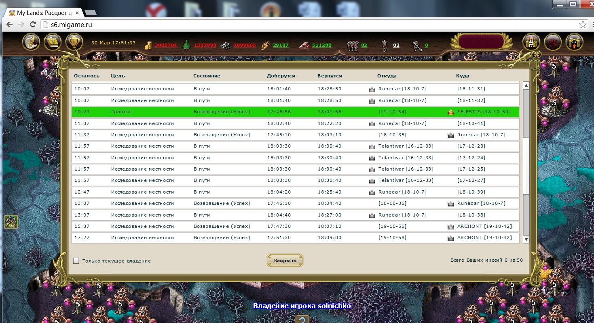Click the scrollbar down arrow in missions list
The width and height of the screenshot is (594, 323).
[x=526, y=239]
